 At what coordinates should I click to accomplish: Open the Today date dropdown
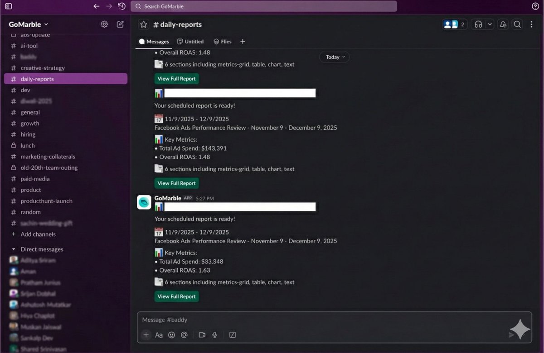[335, 57]
